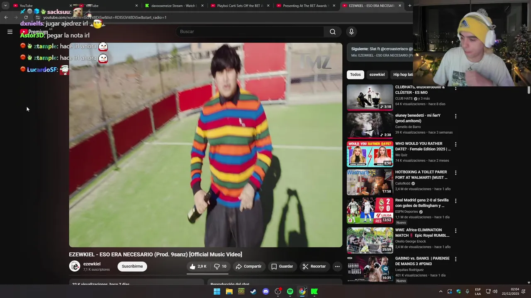Viewport: 531px width, 298px height.
Task: Open ESP LAA language switcher
Action: point(478,291)
